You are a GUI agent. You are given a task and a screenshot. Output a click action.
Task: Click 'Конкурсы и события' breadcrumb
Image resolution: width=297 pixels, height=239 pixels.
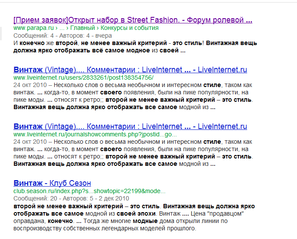click(129, 28)
